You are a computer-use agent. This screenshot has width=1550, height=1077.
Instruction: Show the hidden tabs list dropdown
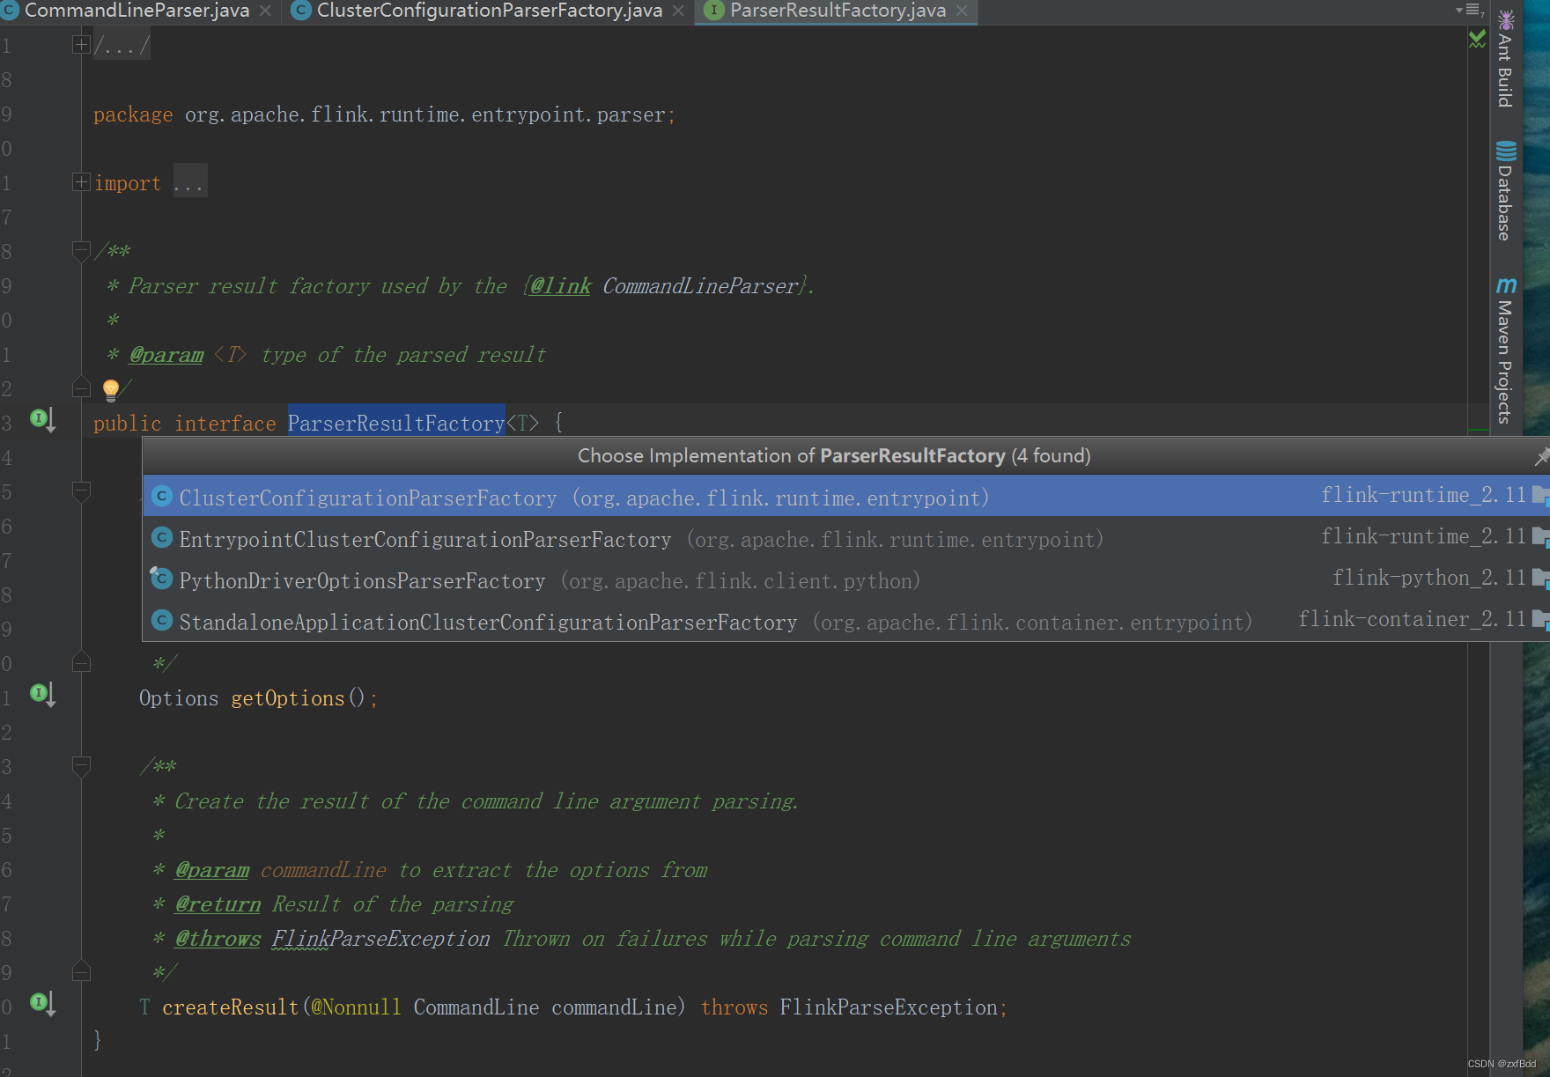(1470, 10)
